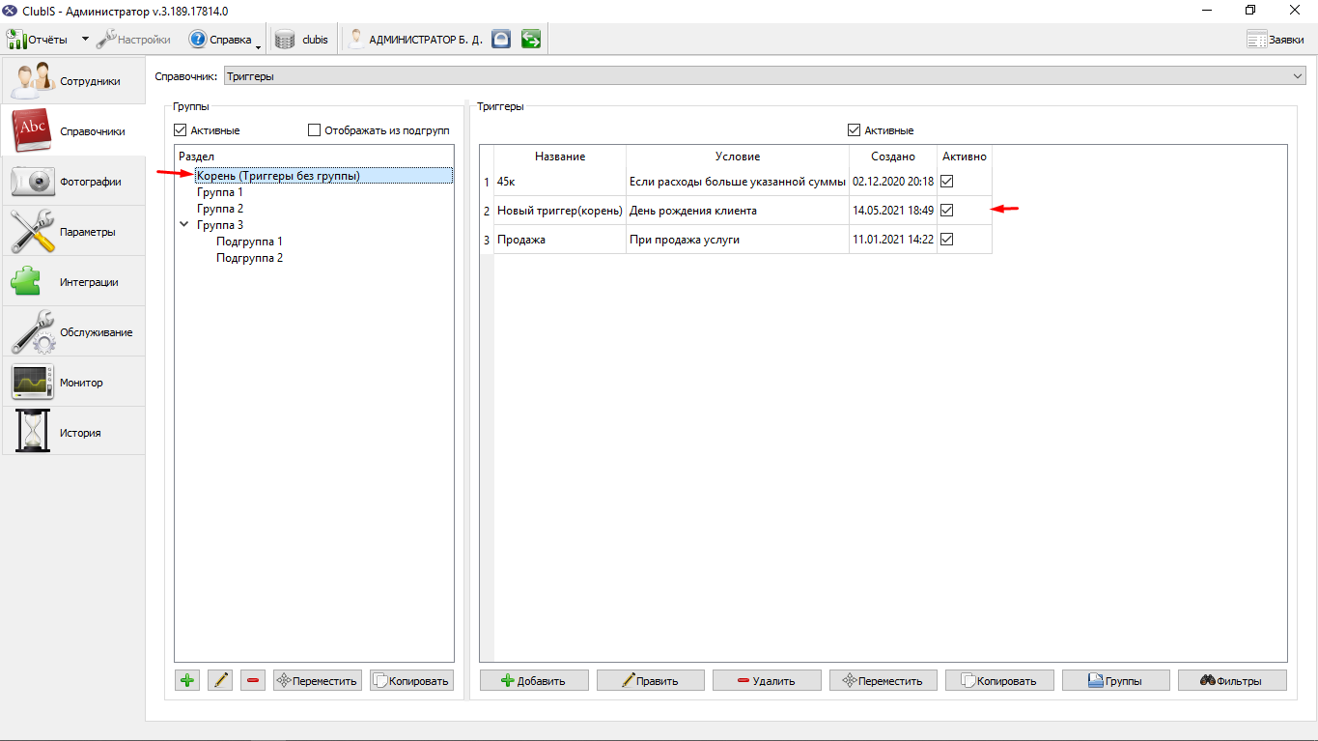Click the Добавить trigger button
The image size is (1318, 741).
click(534, 681)
